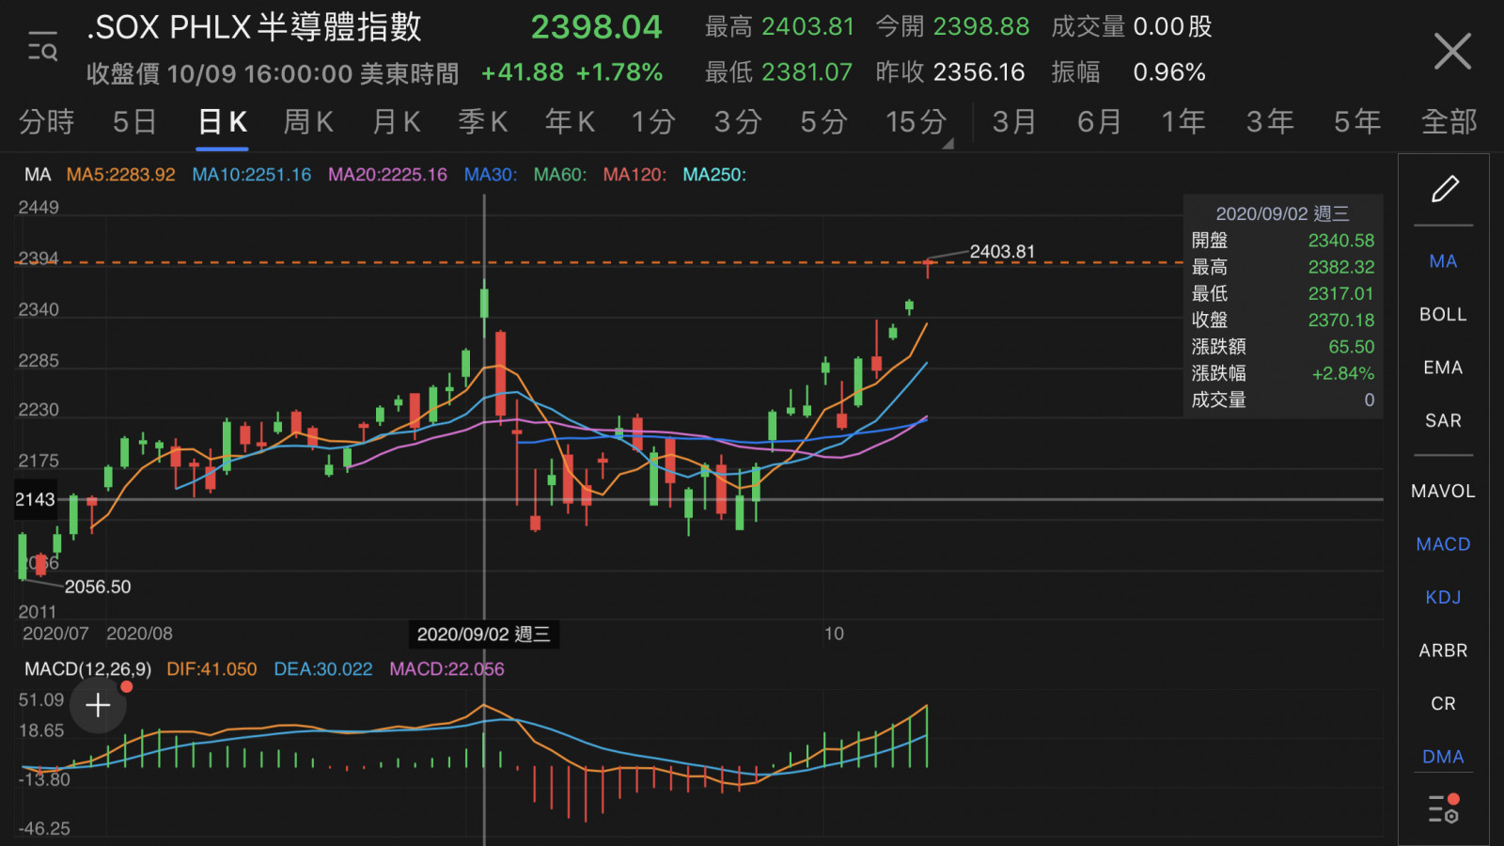
Task: Tap the 2143 crosshair price tag
Action: [x=35, y=499]
